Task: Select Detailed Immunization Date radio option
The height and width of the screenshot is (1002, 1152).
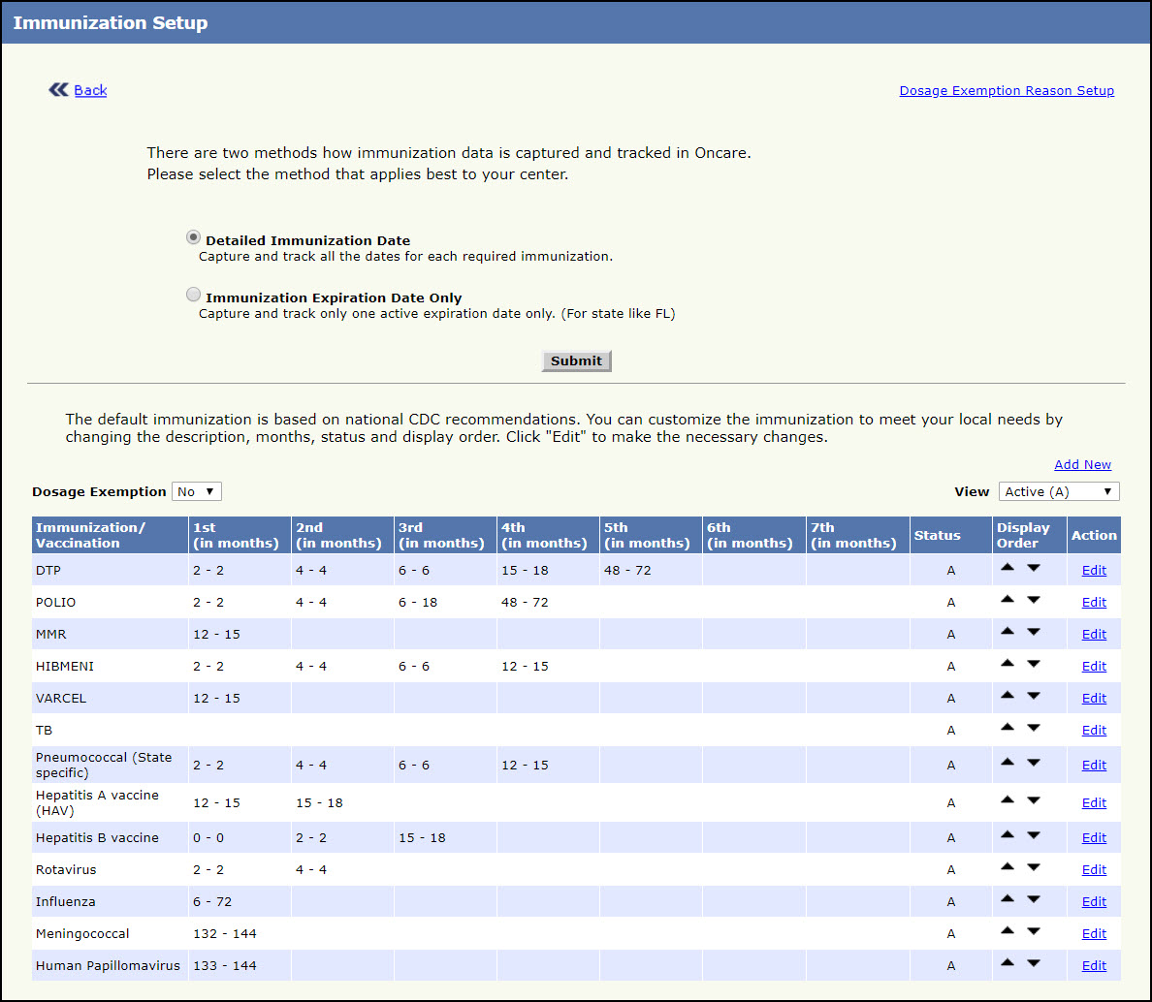Action: [x=194, y=237]
